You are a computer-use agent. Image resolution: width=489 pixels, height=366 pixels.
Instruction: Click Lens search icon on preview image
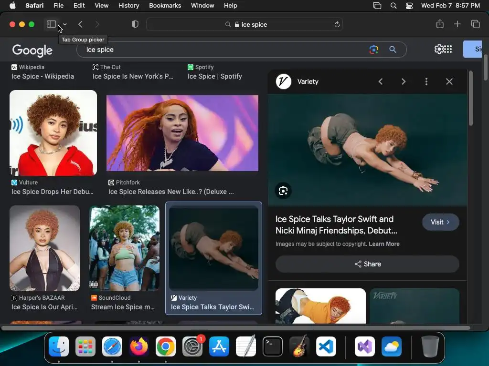[x=283, y=191]
